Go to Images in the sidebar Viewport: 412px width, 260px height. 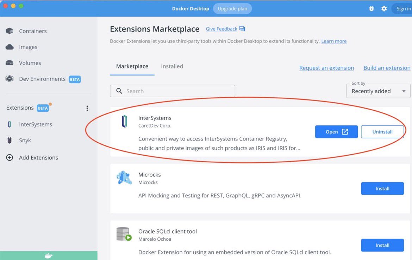tap(28, 47)
